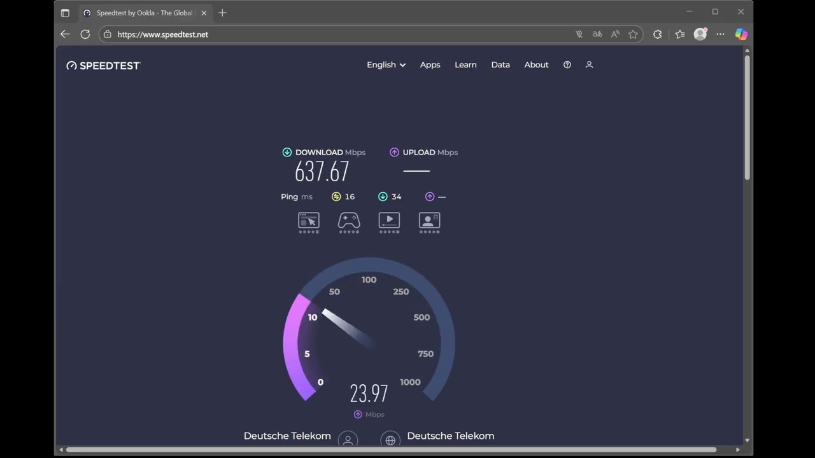The image size is (815, 458).
Task: Add this page to favorites
Action: (633, 34)
